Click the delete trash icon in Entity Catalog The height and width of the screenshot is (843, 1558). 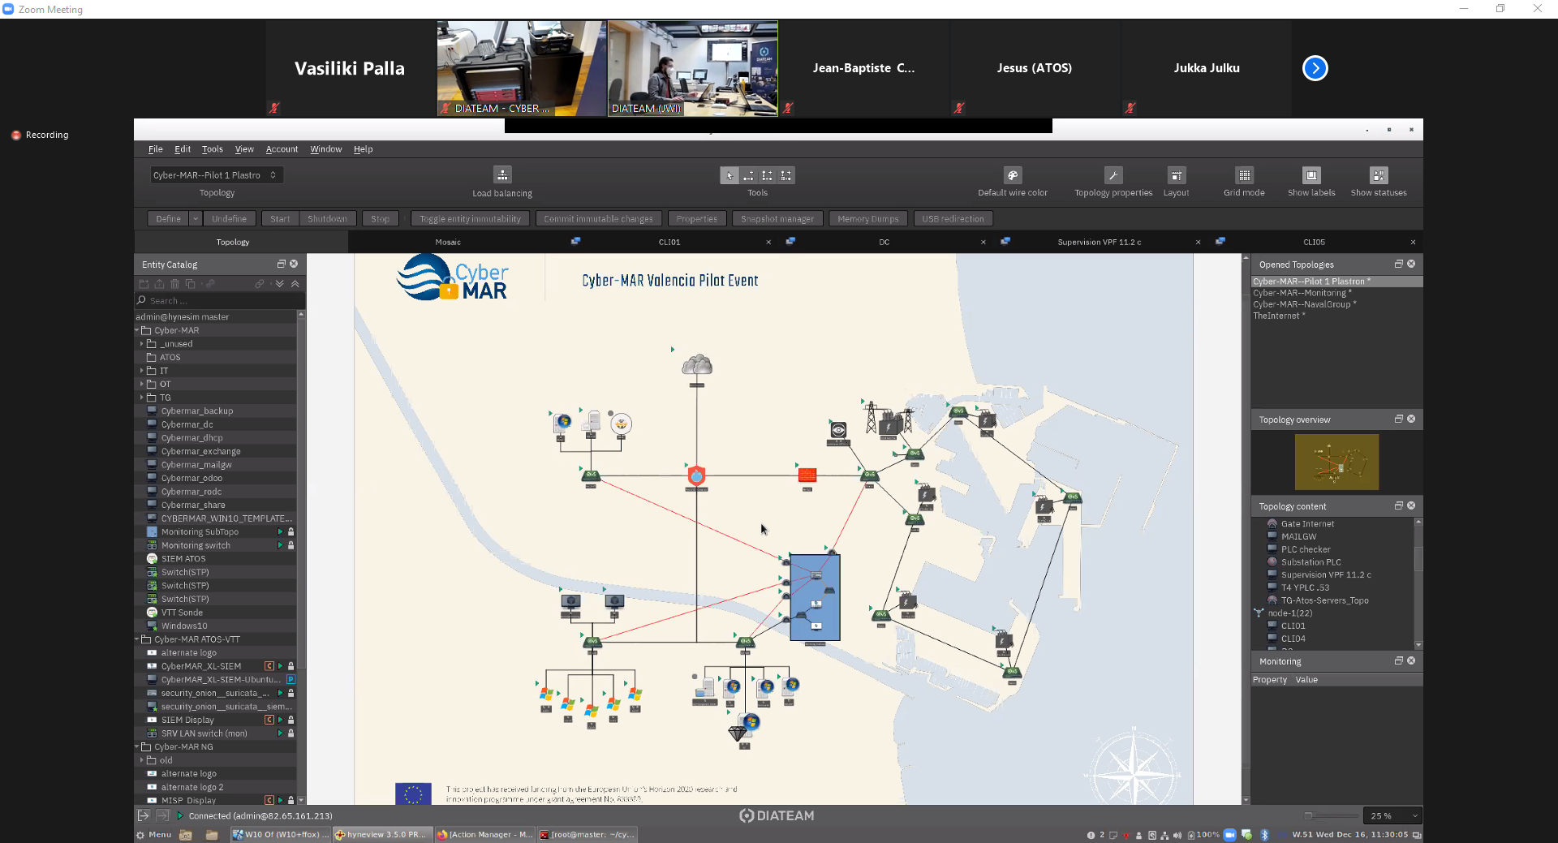tap(174, 284)
